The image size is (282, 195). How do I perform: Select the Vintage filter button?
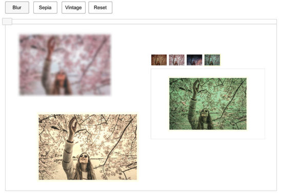tap(73, 8)
